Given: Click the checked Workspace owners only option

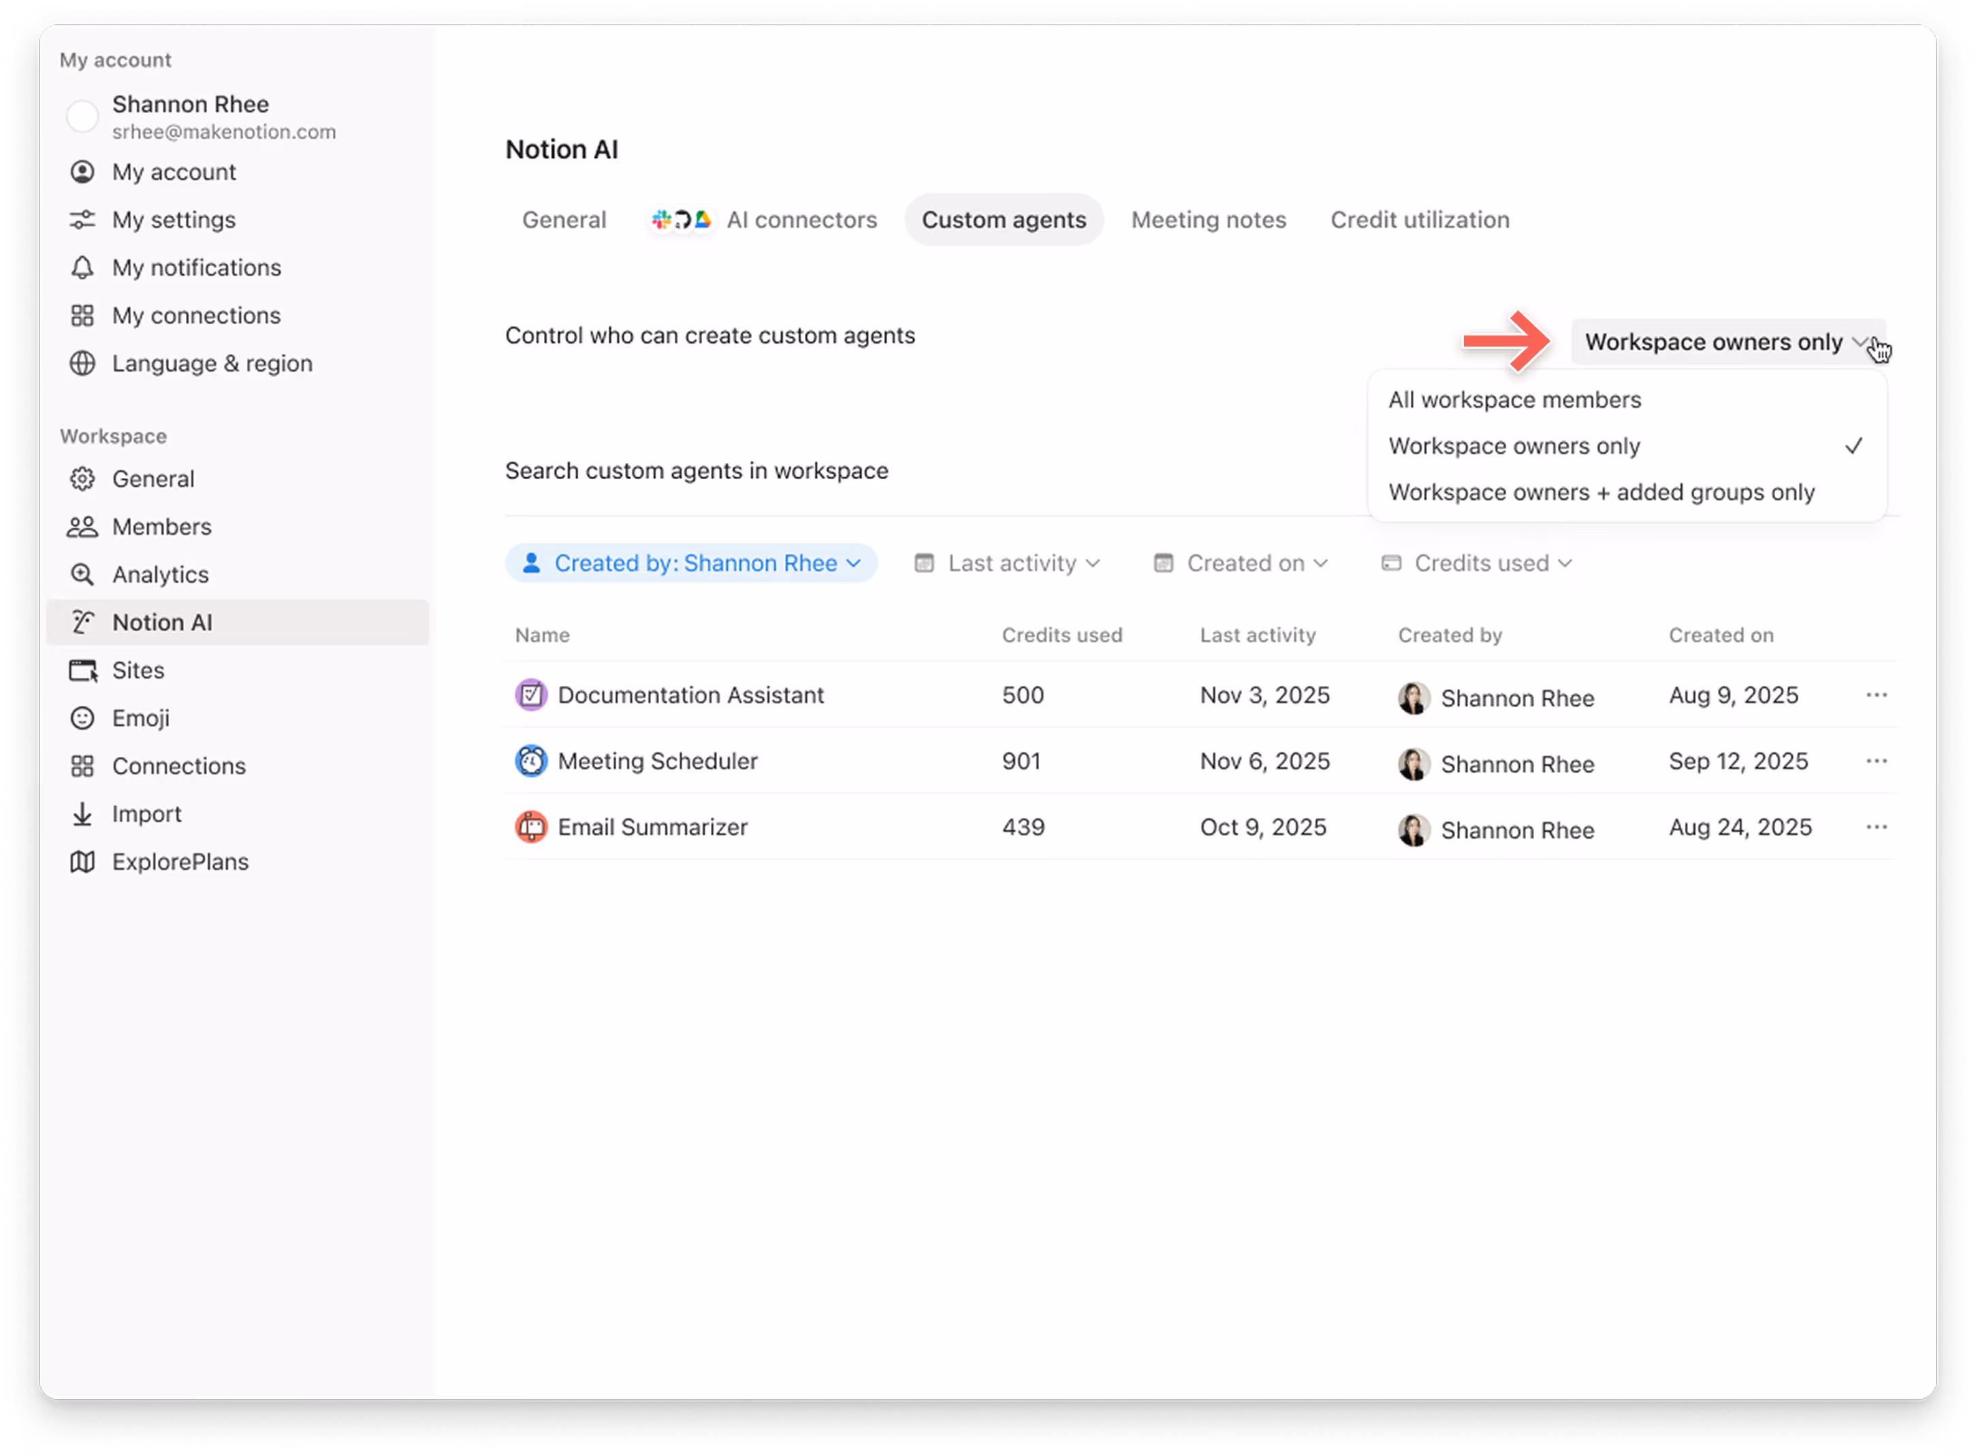Looking at the screenshot, I should click(1515, 445).
